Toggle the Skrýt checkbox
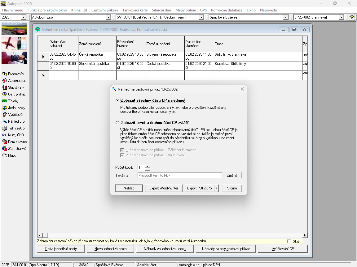The image size is (357, 267). [x=289, y=241]
